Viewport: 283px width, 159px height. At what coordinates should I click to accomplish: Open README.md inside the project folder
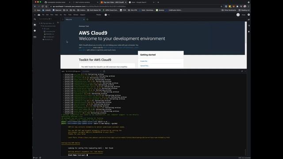[x=50, y=34]
